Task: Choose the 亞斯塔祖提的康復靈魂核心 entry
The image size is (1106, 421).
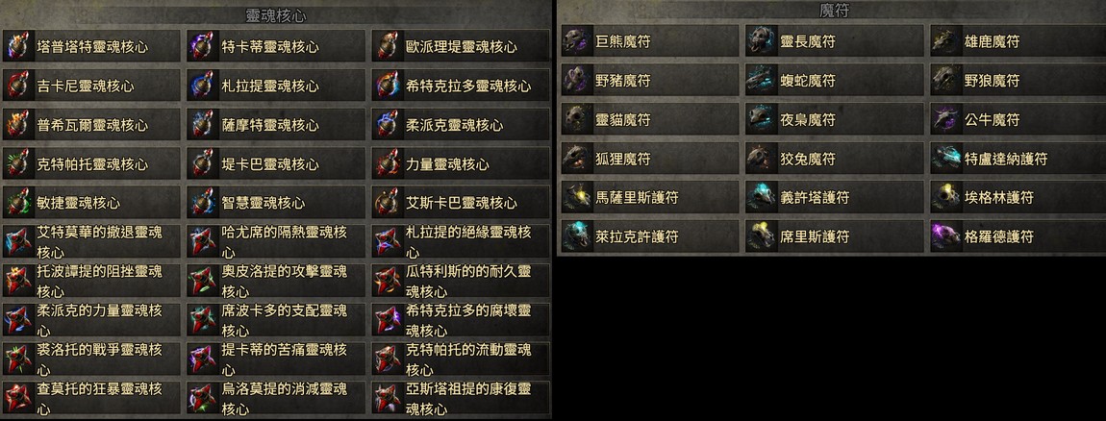Action: click(x=462, y=399)
